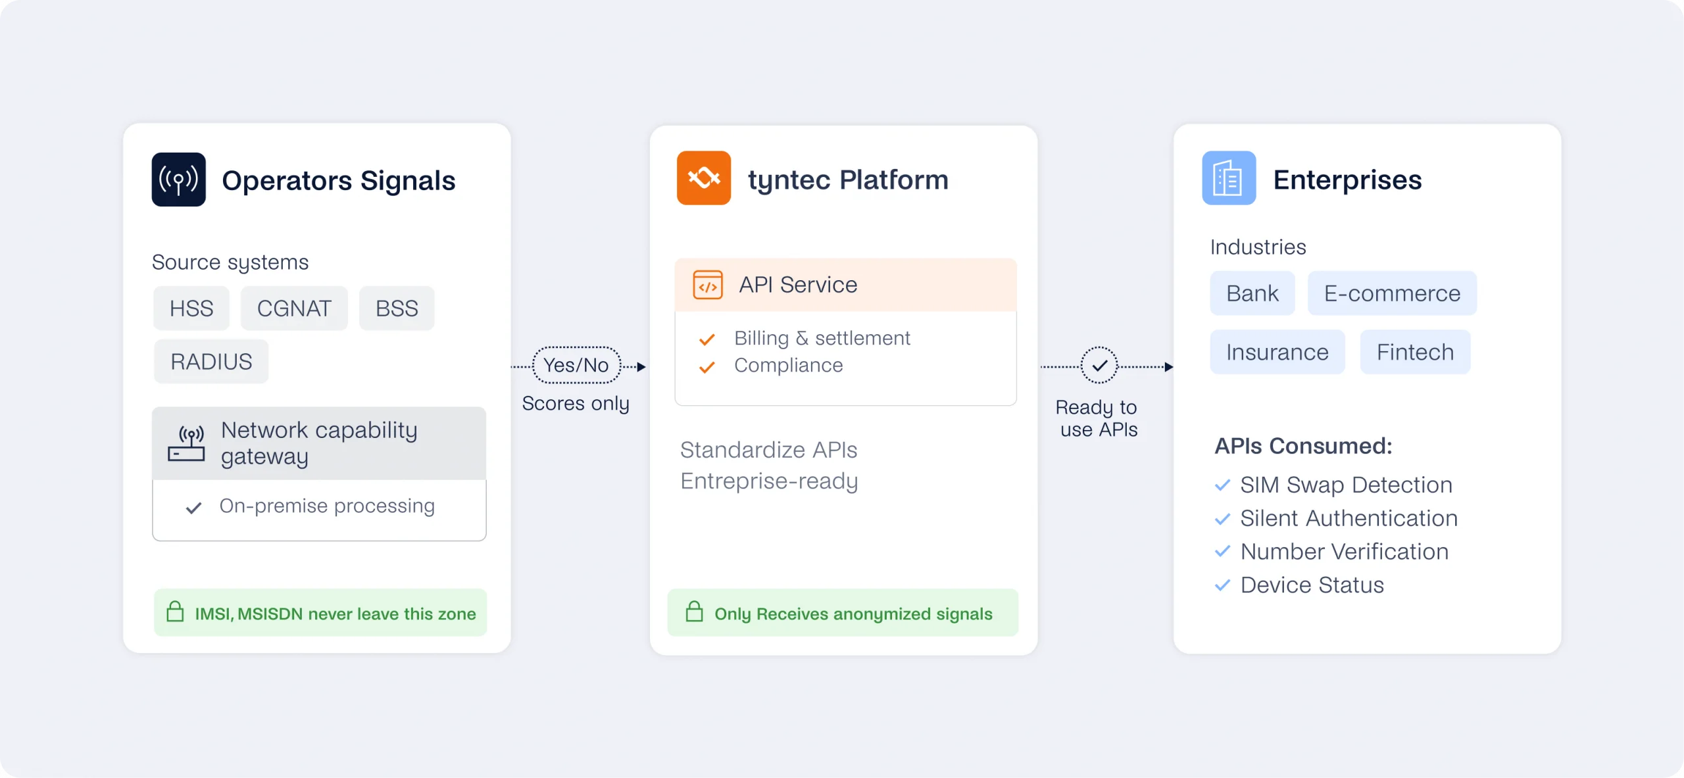The width and height of the screenshot is (1684, 778).
Task: Click the Operators Signals heading
Action: click(339, 181)
